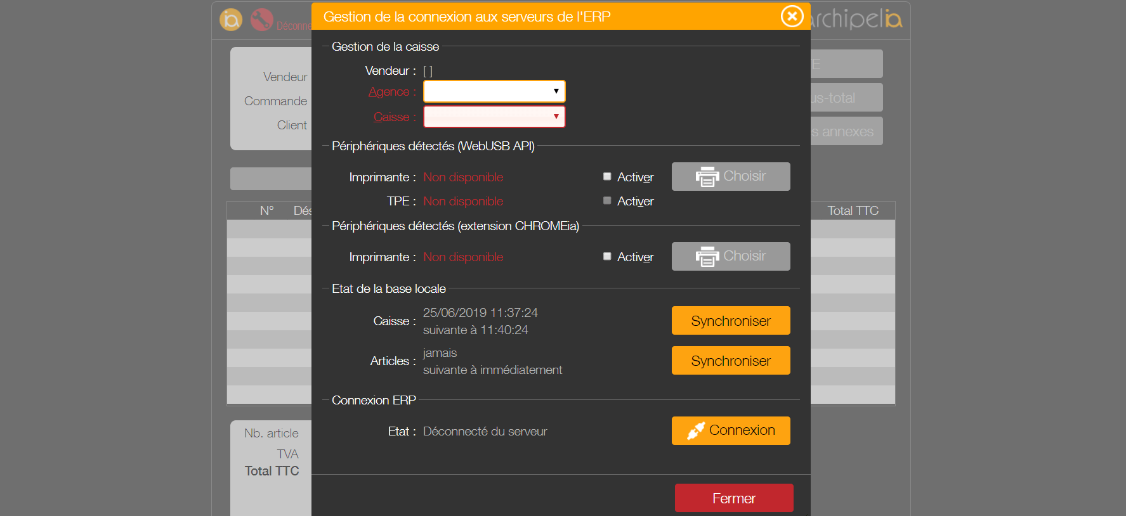This screenshot has height=516, width=1126.
Task: Click the N° column header in the table
Action: pyautogui.click(x=266, y=210)
